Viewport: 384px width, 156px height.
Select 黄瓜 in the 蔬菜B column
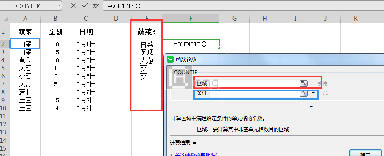(147, 52)
